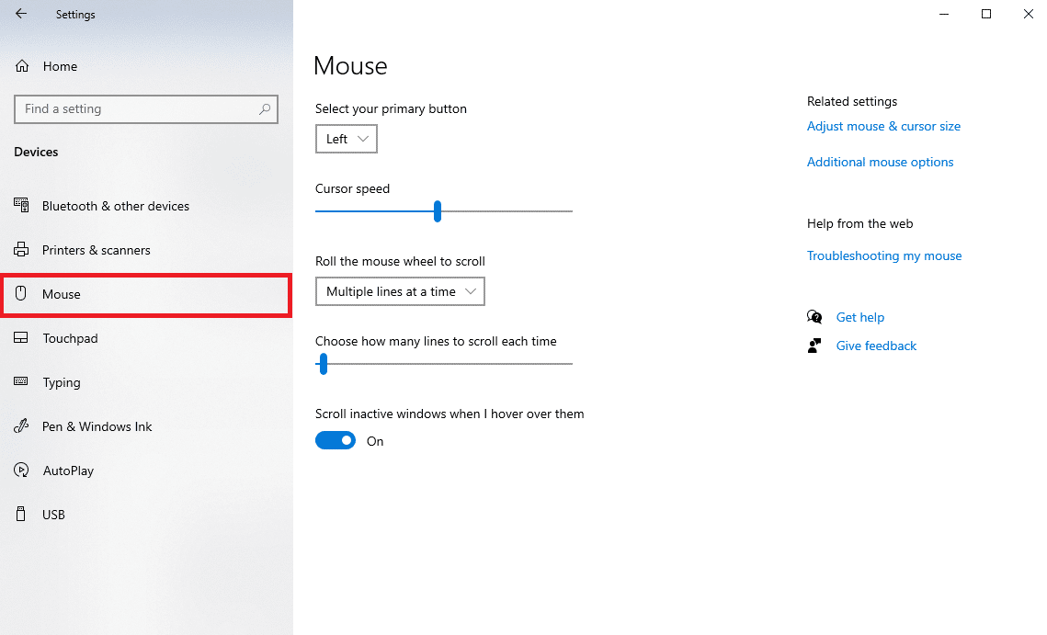
Task: Open Bluetooth & other devices page
Action: pyautogui.click(x=116, y=206)
